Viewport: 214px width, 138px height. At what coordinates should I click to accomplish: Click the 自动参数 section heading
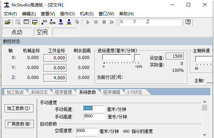pyautogui.click(x=49, y=124)
